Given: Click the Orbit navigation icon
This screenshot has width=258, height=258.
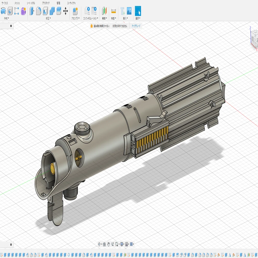Looking at the screenshot, I should (x=99, y=244).
